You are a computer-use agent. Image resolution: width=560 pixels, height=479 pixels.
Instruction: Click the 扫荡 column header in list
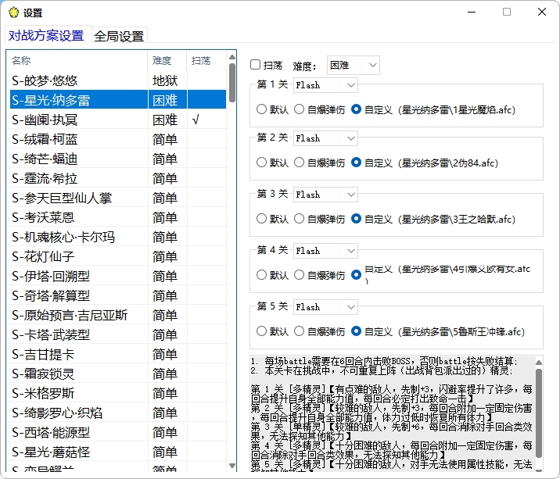[205, 60]
